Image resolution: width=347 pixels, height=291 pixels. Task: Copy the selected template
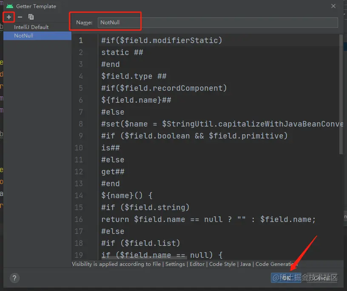click(31, 17)
